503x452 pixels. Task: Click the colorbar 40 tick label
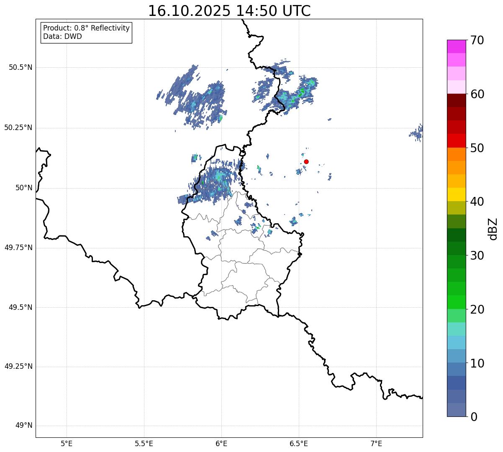point(477,202)
